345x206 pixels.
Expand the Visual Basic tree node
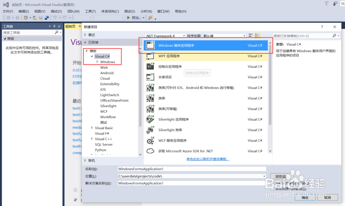(x=92, y=127)
